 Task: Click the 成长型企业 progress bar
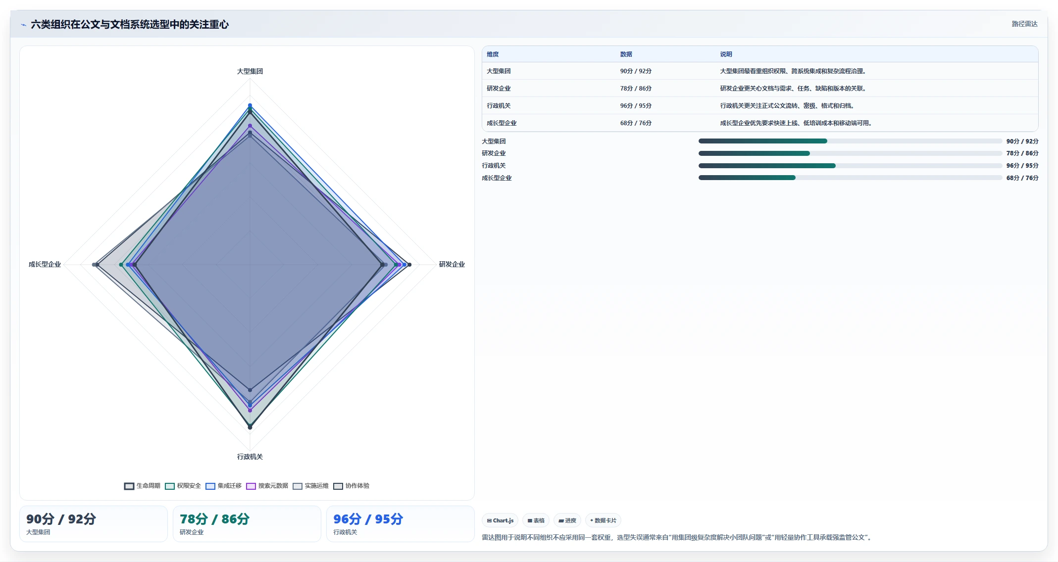point(850,178)
